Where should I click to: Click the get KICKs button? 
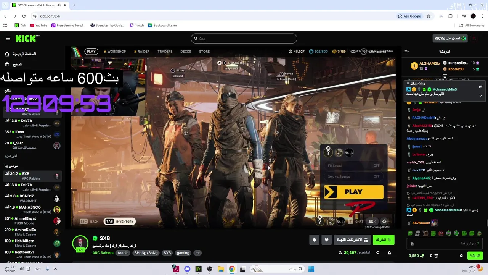[450, 38]
